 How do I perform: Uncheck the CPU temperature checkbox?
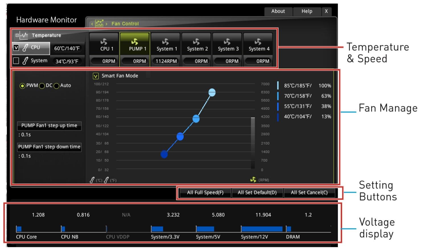coord(16,48)
